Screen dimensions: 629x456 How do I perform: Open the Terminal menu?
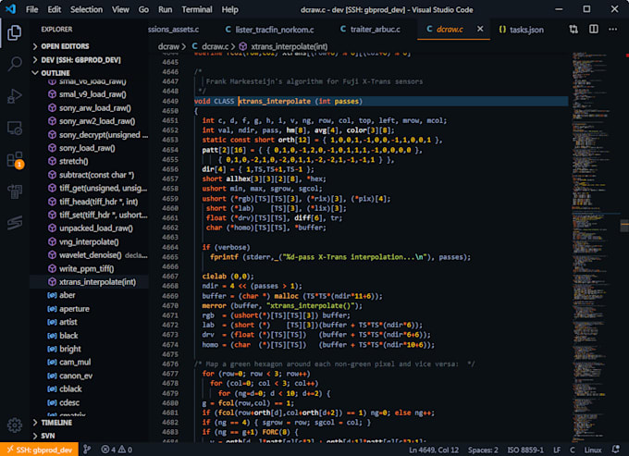pos(196,9)
